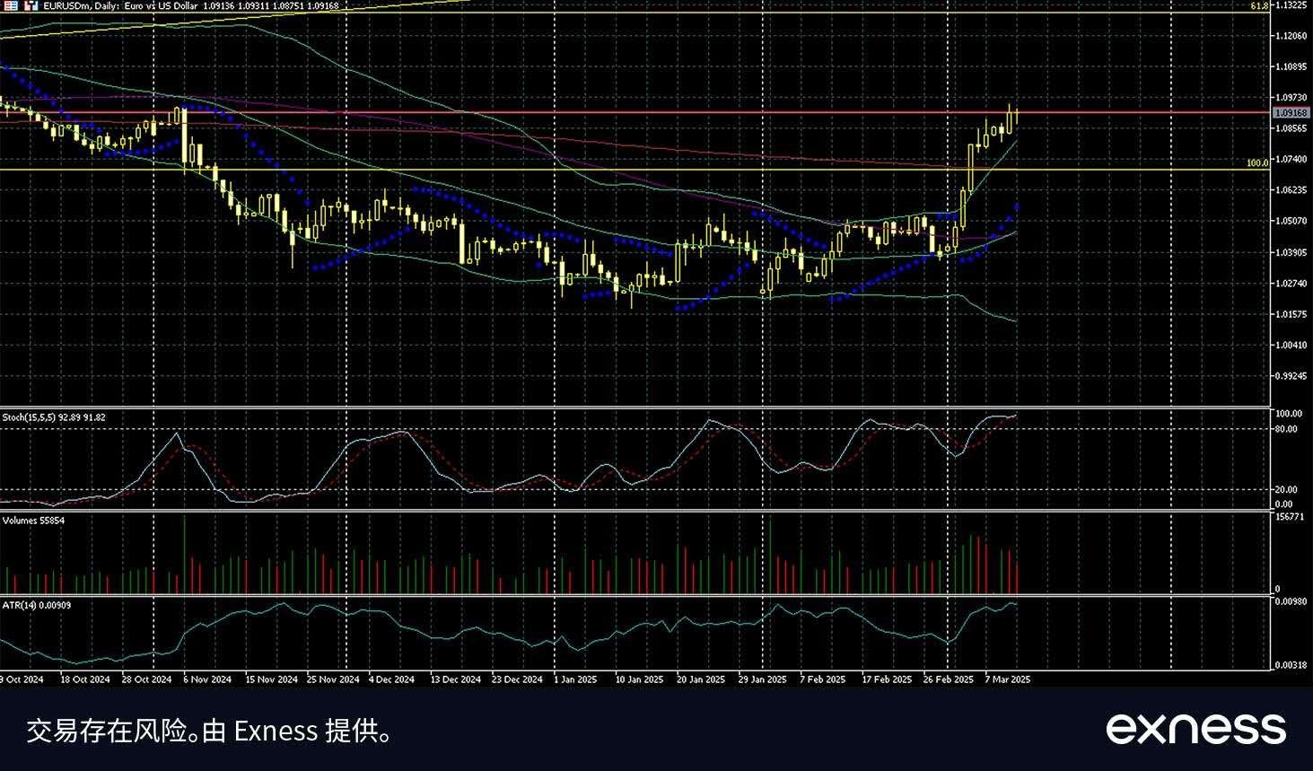Click the 1.00410 price scale label
This screenshot has height=771, width=1313.
point(1291,346)
